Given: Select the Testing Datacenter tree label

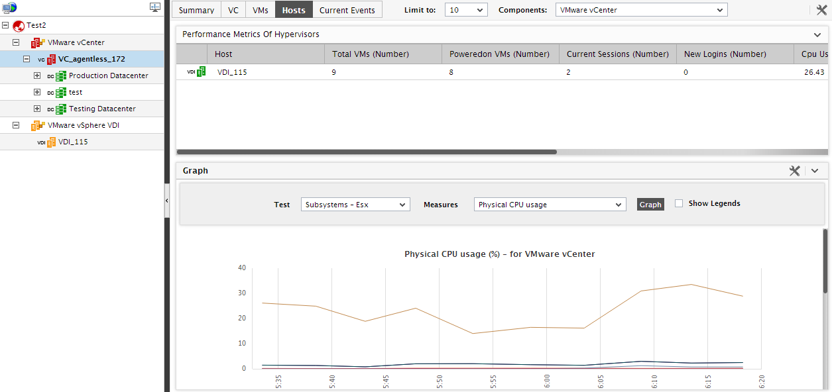Looking at the screenshot, I should coord(102,109).
